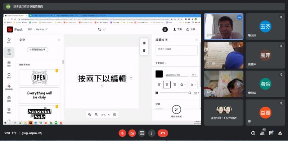Close the 編輯文字 panel
The height and width of the screenshot is (141, 288).
[197, 40]
